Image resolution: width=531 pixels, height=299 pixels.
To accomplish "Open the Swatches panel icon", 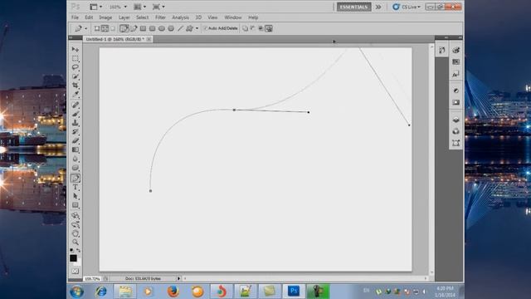I will (x=455, y=62).
